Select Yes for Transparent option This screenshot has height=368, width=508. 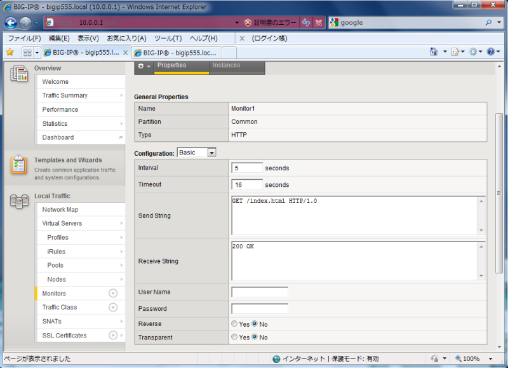tap(235, 337)
